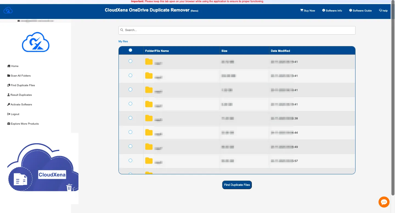
Task: Select the first folder row radio button
Action: 130,61
